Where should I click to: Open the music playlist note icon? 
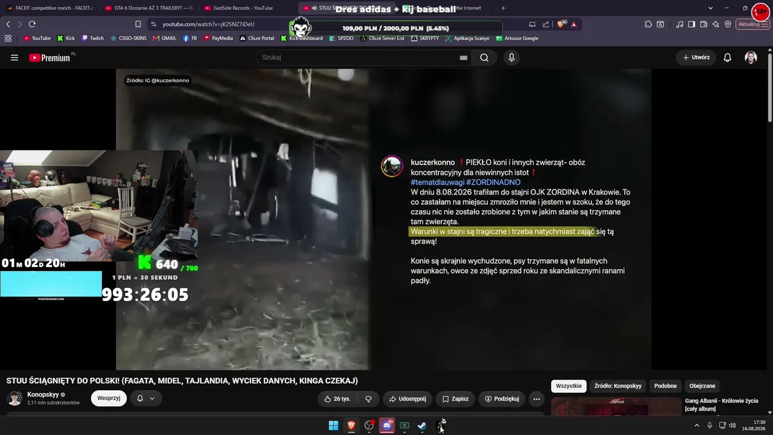[680, 24]
